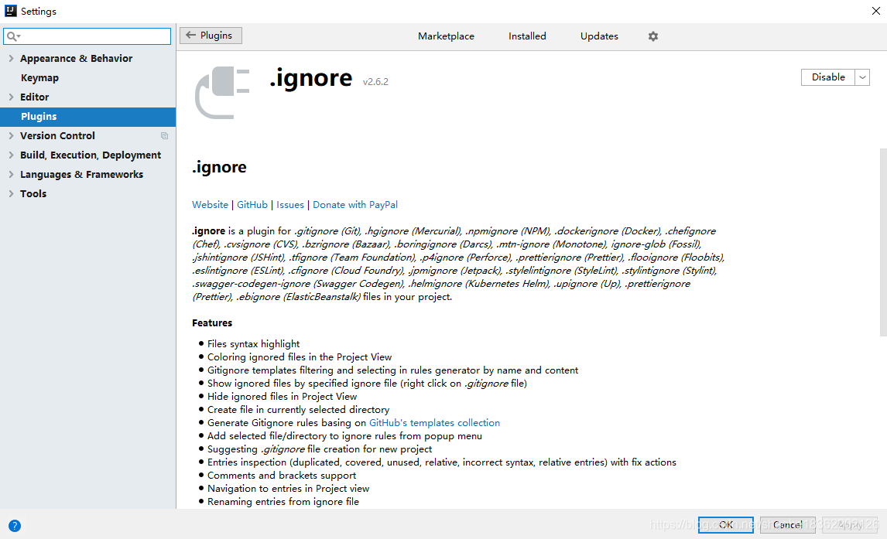Click 'Renaming entries from ignore file'
Viewport: 887px width, 539px height.
pyautogui.click(x=283, y=502)
